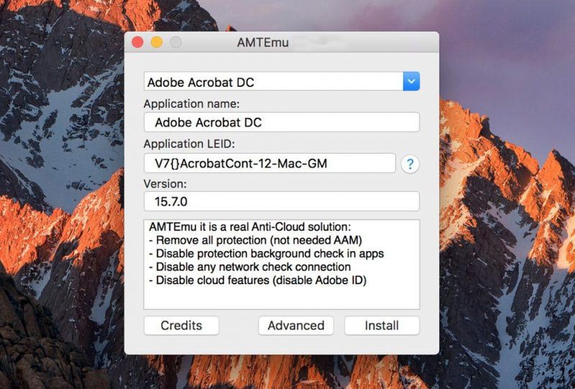Screen dimensions: 575x389
Task: Click 'AMTEmu it is a real Anti-Cloud solution' line
Action: (249, 227)
